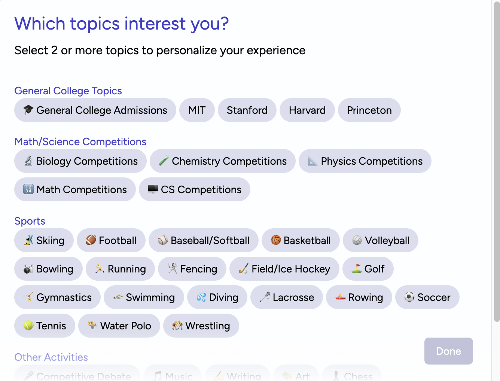Screen dimensions: 500x381
Task: Choose the Water Polo topic
Action: point(119,326)
